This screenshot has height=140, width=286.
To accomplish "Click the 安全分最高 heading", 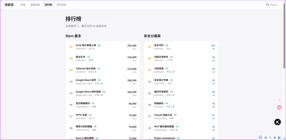I will click(152, 36).
